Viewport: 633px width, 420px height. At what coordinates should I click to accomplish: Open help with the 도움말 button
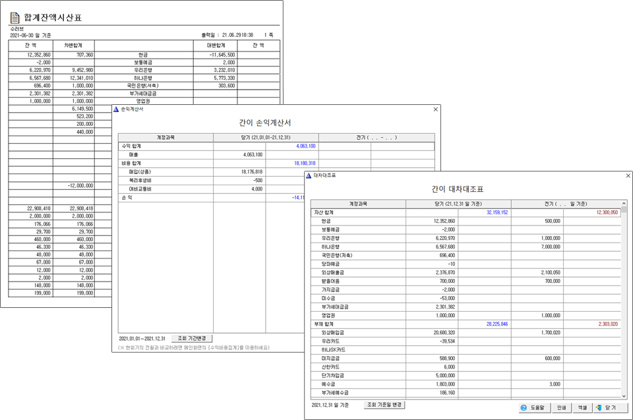click(x=535, y=408)
